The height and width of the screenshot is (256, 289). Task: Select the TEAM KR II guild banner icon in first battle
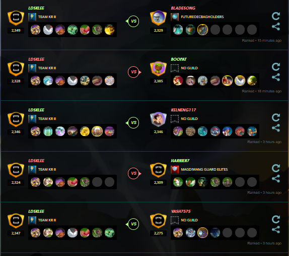pyautogui.click(x=32, y=17)
